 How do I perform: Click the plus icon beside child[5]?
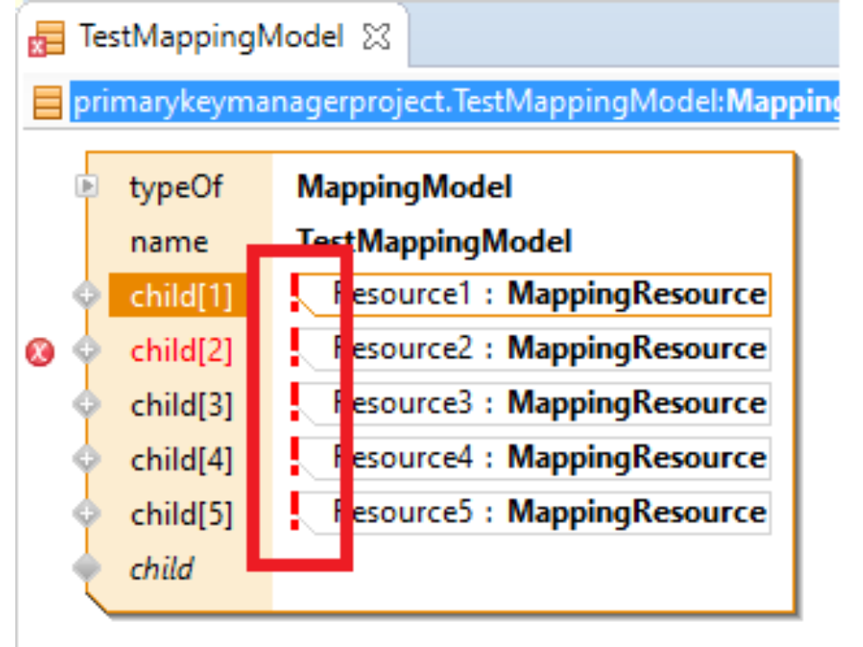click(x=87, y=514)
